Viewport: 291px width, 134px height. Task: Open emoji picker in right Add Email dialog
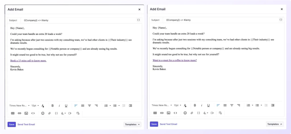tap(185, 113)
